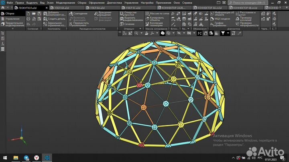
Task: Toggle wireframe display cube in view toolbar
Action: pyautogui.click(x=169, y=33)
